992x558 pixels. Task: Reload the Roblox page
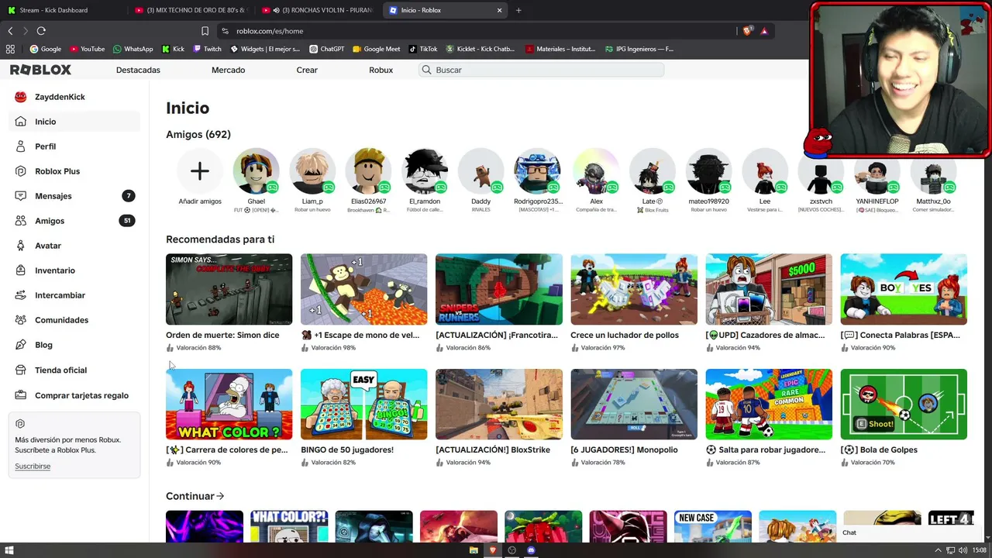click(41, 31)
